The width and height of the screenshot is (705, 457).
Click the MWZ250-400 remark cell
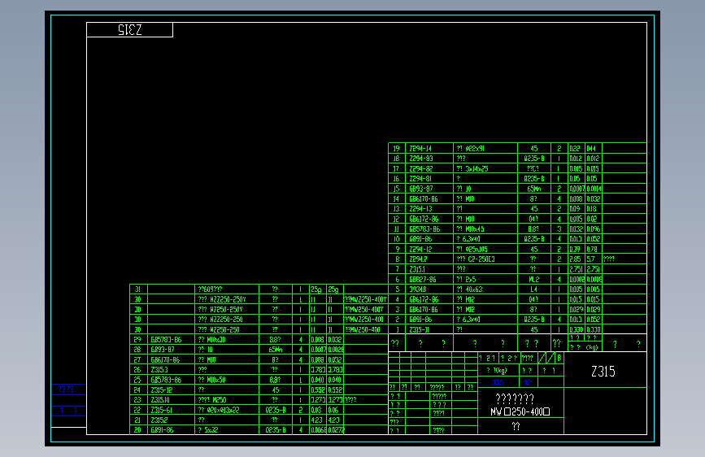(x=364, y=320)
